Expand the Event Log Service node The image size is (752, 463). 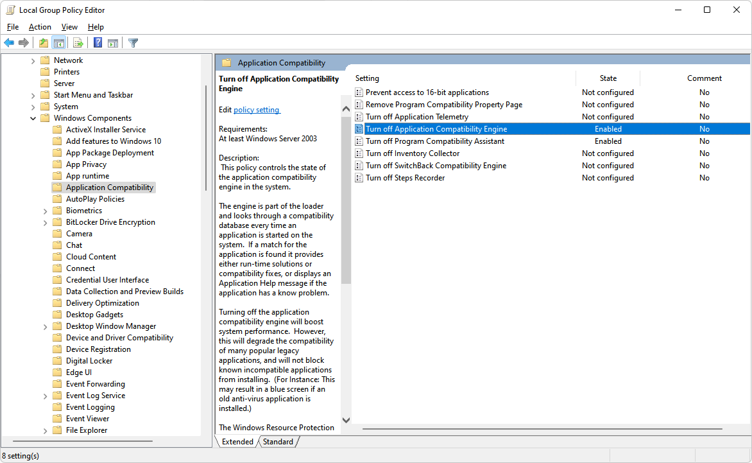(x=45, y=396)
